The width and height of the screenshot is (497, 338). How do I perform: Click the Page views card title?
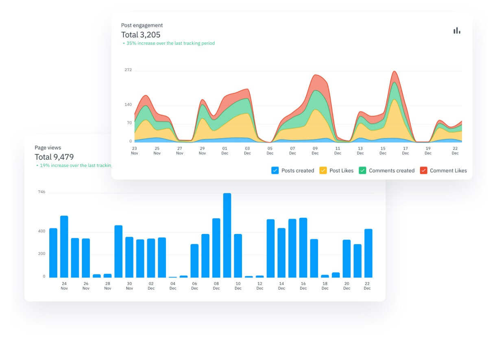pos(48,148)
